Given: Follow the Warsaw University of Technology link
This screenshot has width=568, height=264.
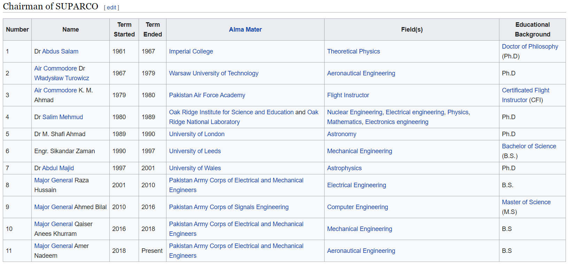Looking at the screenshot, I should point(213,73).
